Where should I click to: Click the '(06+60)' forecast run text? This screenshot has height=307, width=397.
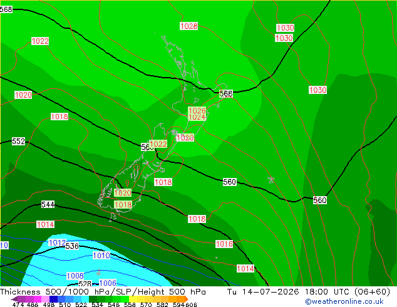[x=372, y=292]
